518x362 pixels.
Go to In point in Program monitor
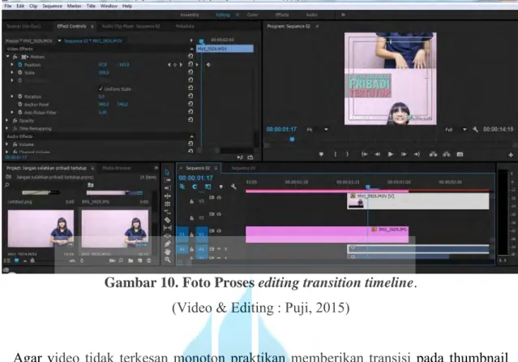coord(364,154)
